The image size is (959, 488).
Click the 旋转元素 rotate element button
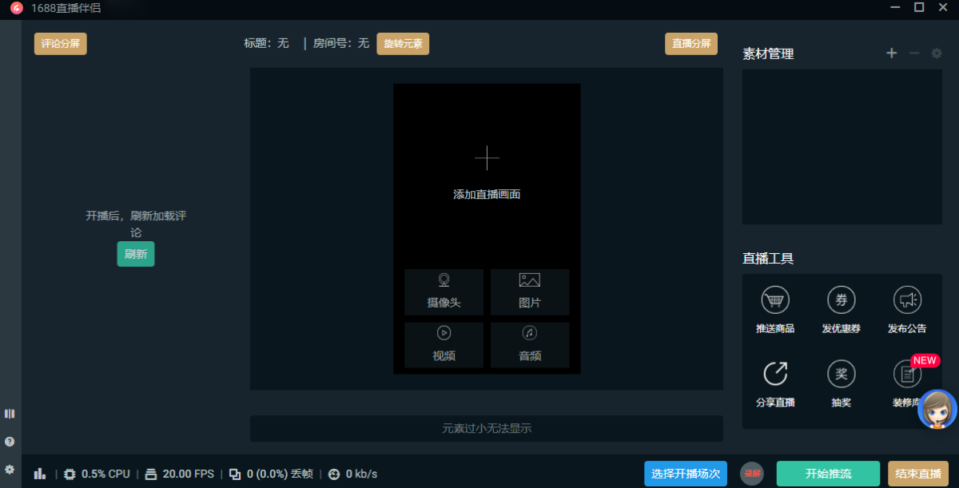(403, 43)
